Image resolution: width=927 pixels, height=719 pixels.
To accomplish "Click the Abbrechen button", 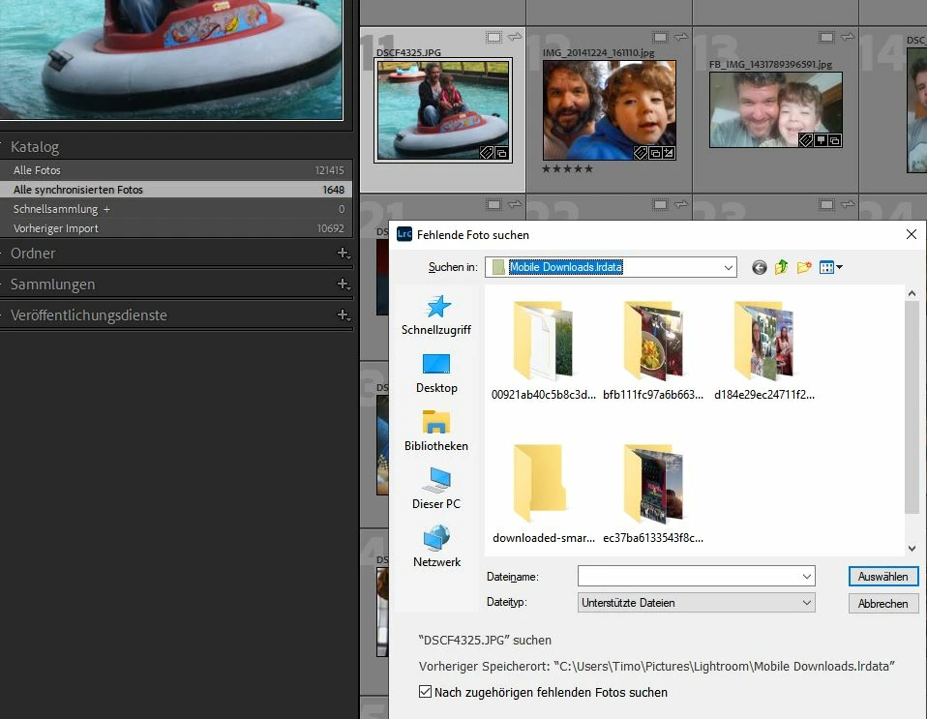I will click(x=883, y=604).
